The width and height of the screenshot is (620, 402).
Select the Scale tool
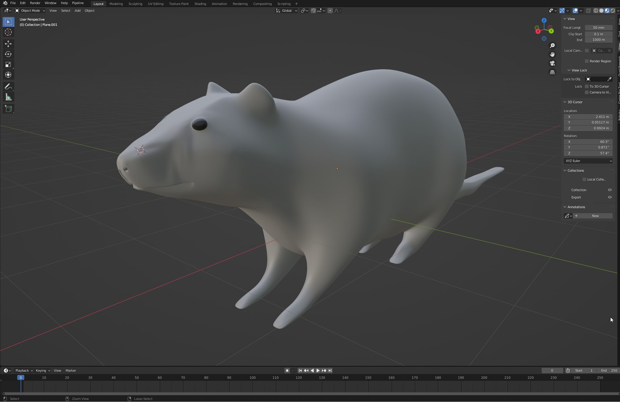(8, 65)
